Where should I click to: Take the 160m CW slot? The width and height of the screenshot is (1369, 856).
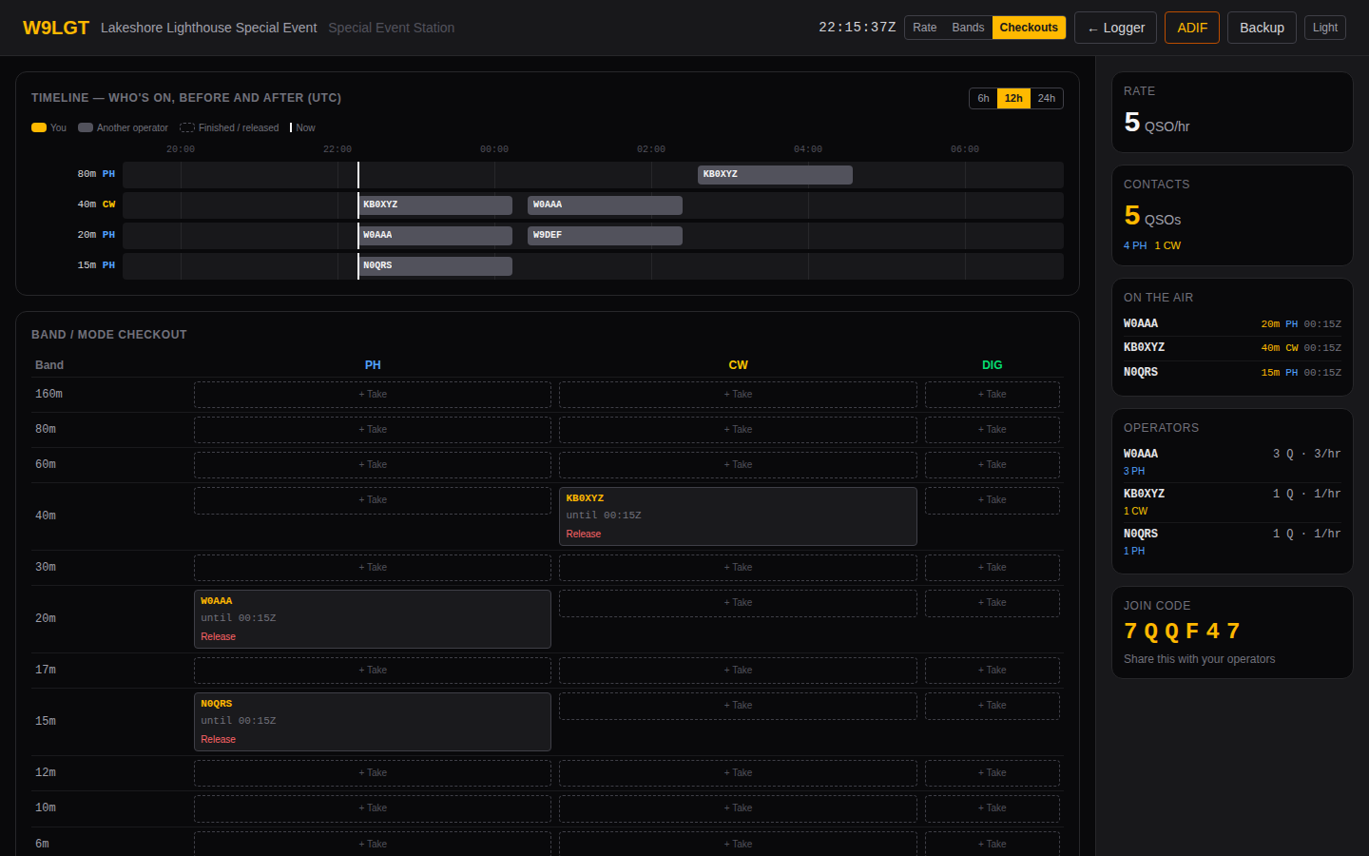(x=738, y=395)
